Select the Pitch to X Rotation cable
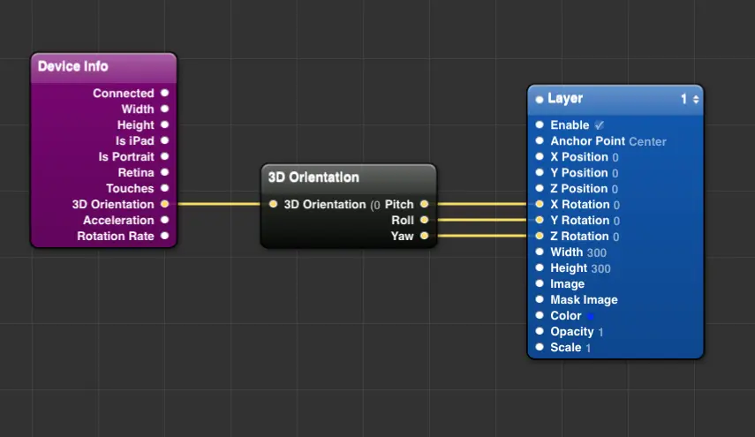The image size is (755, 437). click(482, 204)
